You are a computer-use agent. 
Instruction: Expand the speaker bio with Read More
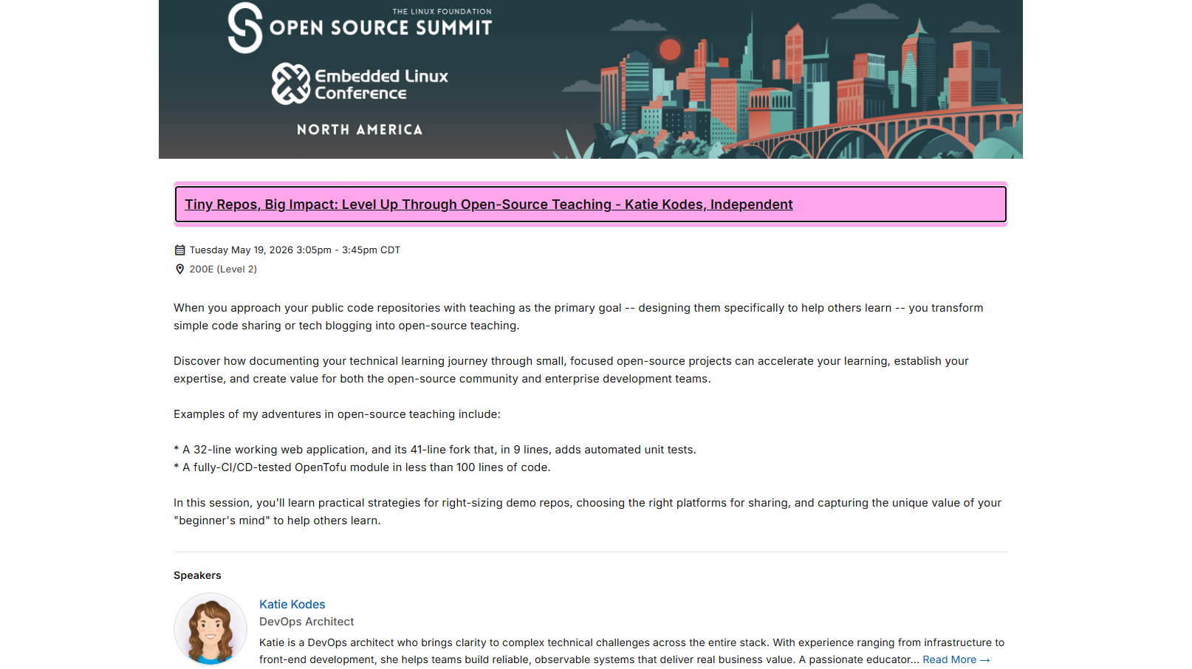pyautogui.click(x=949, y=659)
